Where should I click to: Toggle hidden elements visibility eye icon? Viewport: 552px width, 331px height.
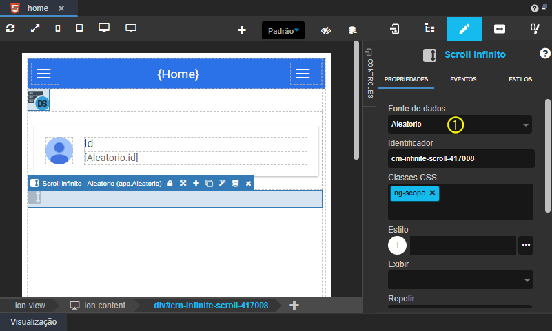pyautogui.click(x=326, y=30)
